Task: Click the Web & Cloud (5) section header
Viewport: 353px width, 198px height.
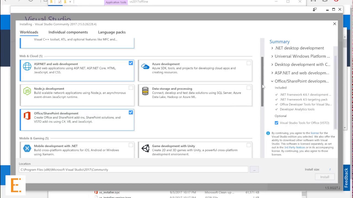Action: (x=31, y=56)
